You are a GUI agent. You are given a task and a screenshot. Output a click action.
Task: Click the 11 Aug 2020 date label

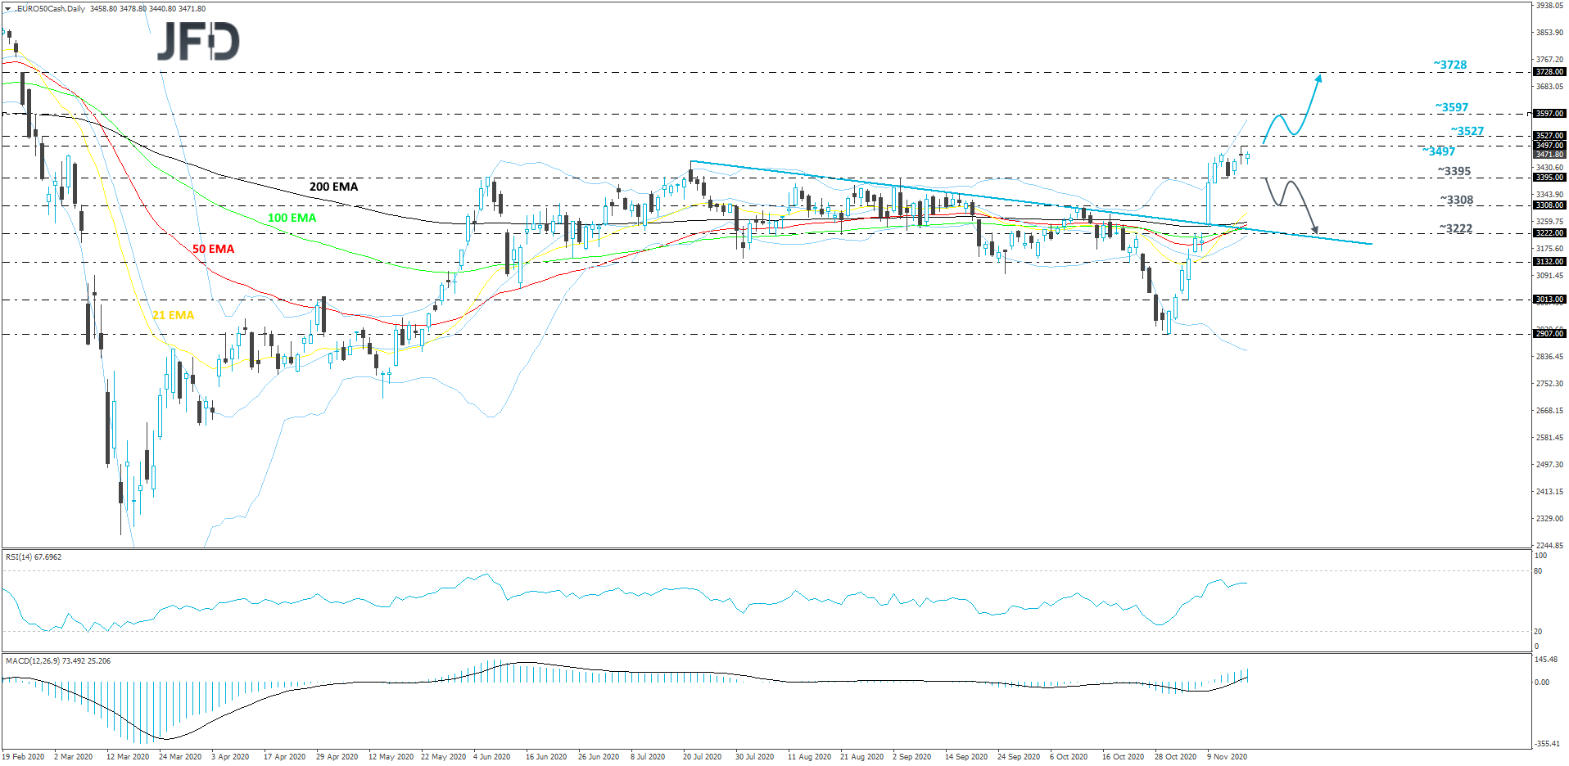pyautogui.click(x=810, y=757)
